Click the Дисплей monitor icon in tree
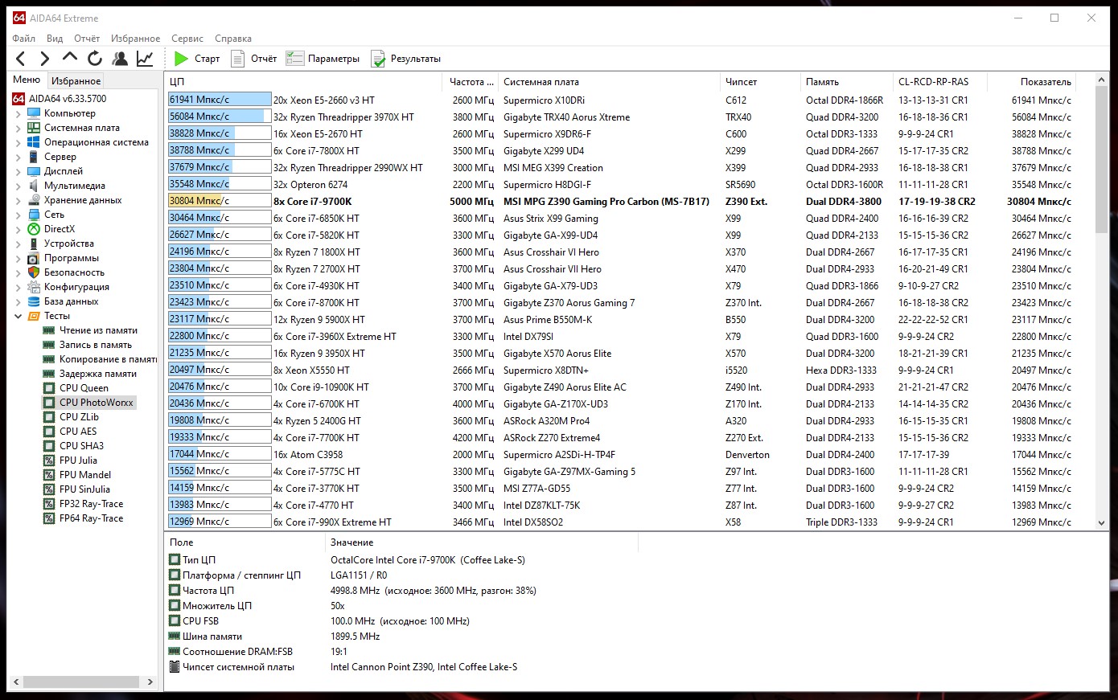This screenshot has height=700, width=1118. (x=34, y=171)
